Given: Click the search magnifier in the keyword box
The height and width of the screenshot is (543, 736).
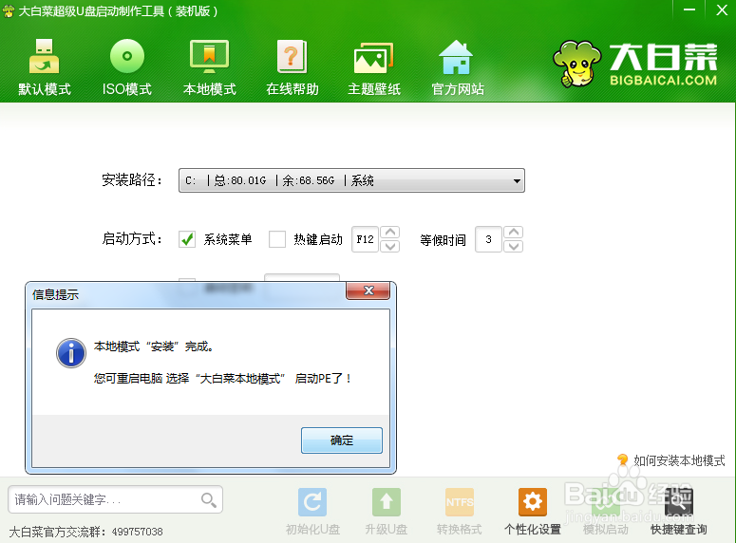Looking at the screenshot, I should click(208, 500).
